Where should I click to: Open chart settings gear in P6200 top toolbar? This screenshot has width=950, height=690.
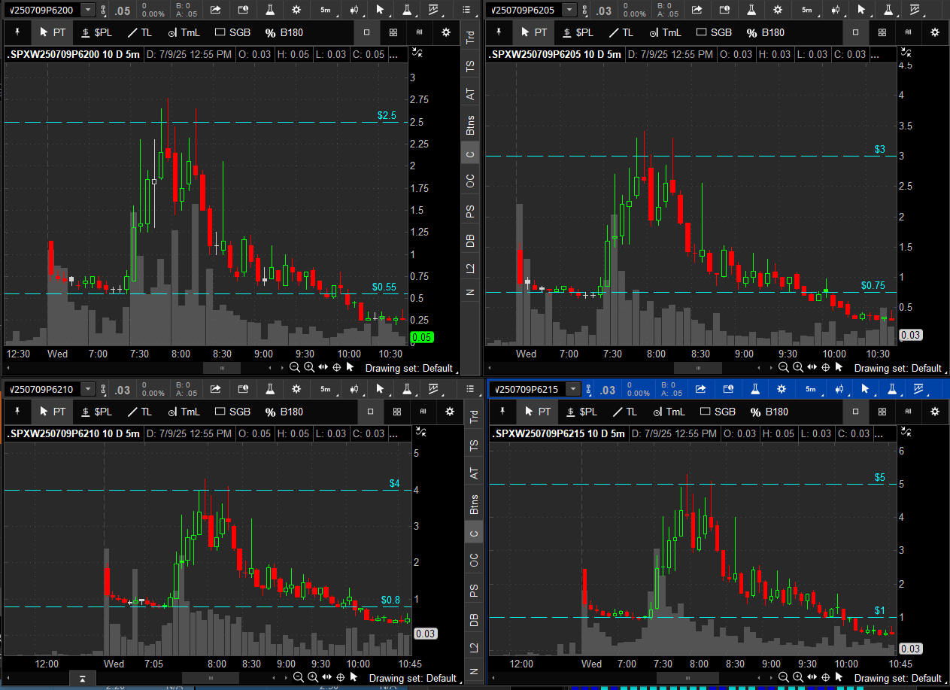(296, 10)
